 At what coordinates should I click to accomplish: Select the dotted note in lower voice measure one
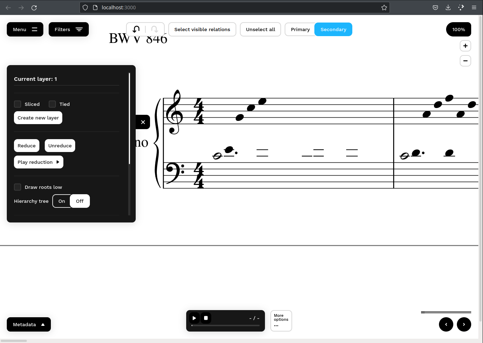click(229, 150)
